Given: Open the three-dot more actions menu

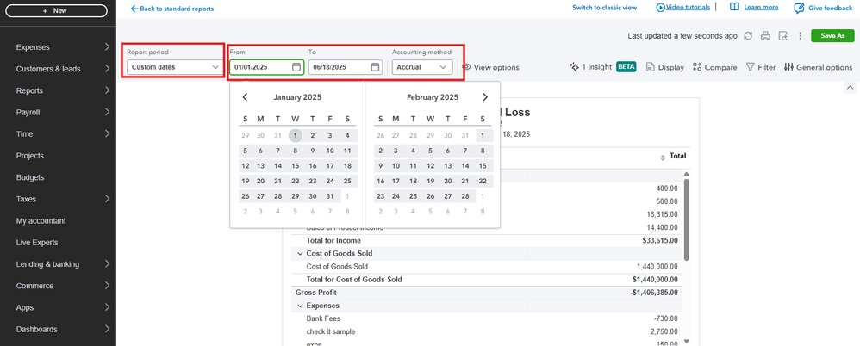Looking at the screenshot, I should click(x=799, y=36).
